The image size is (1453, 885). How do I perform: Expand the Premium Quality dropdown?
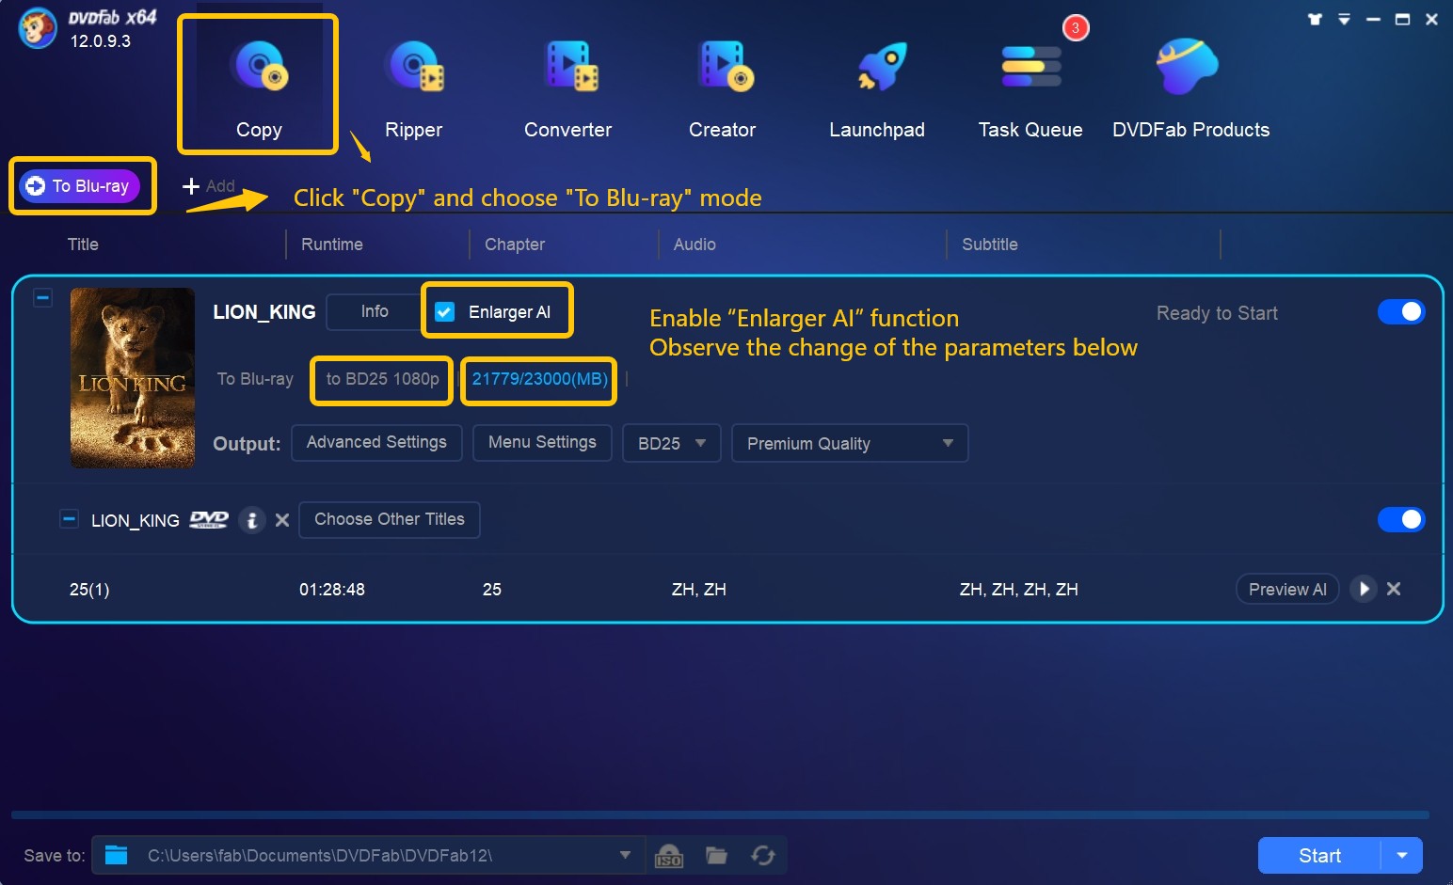point(850,443)
